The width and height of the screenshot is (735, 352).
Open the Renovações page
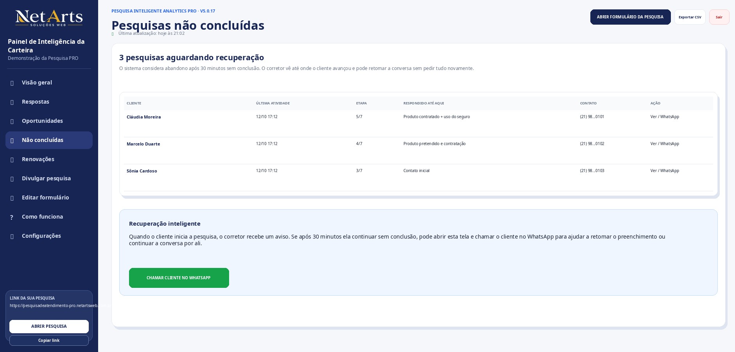pos(49,159)
